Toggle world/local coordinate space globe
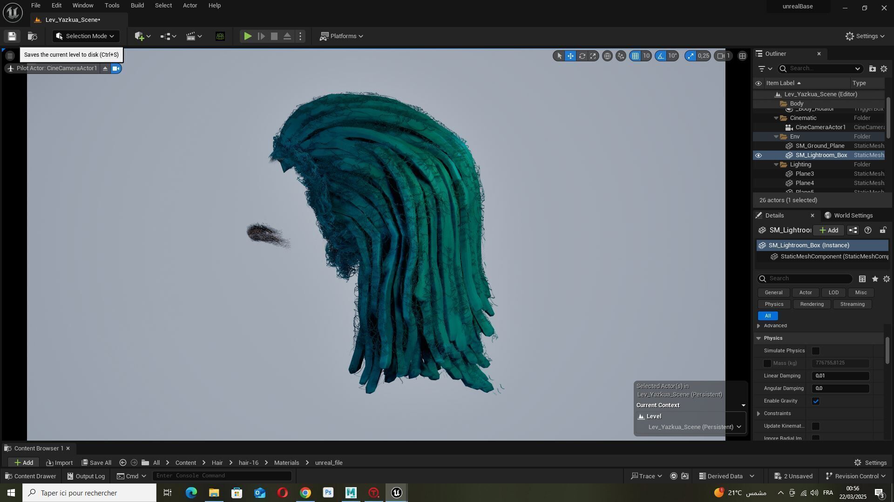 [x=607, y=56]
